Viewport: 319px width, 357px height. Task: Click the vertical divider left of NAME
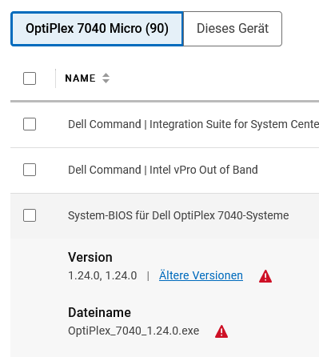pyautogui.click(x=55, y=78)
